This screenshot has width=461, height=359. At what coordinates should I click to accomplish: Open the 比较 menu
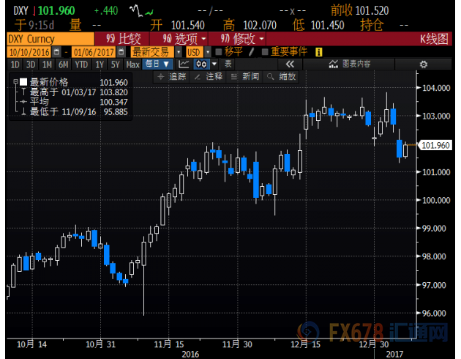124,38
